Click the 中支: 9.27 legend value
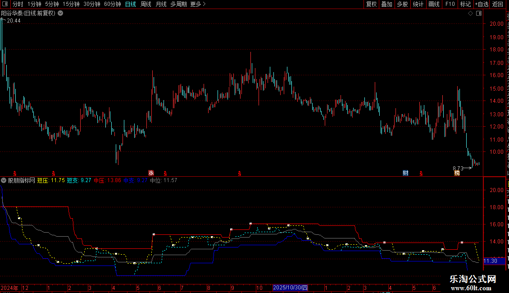Image resolution: width=509 pixels, height=293 pixels. [x=136, y=180]
